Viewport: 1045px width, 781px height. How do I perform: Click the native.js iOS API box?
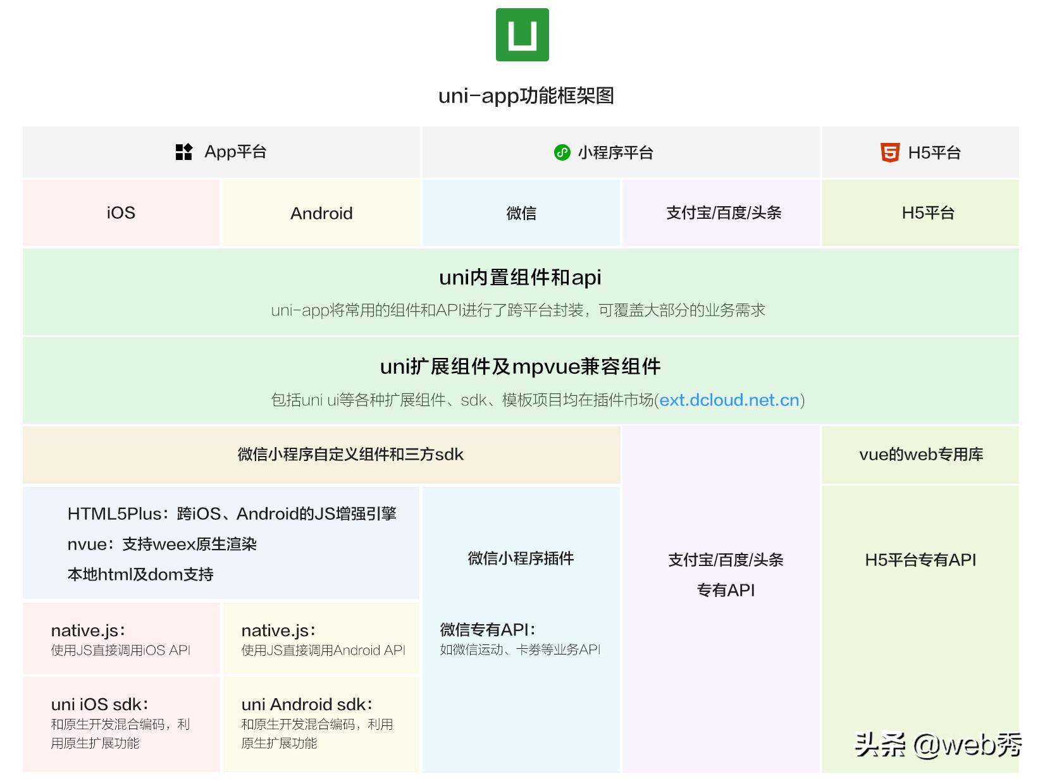pyautogui.click(x=120, y=639)
